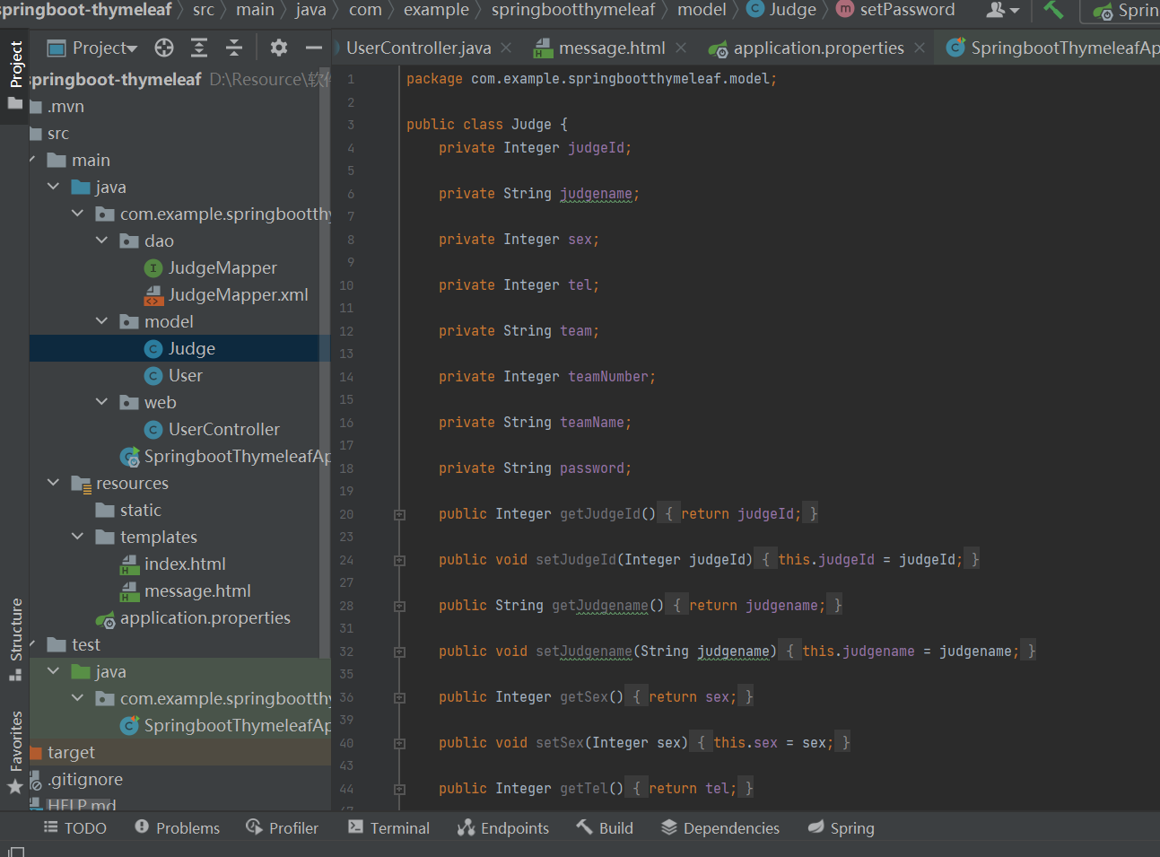
Task: Click the Collapse All icon in Project panel
Action: click(x=234, y=48)
